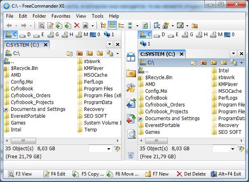Image resolution: width=249 pixels, height=182 pixels.
Task: Click left panel folder history icon
Action: [x=70, y=53]
